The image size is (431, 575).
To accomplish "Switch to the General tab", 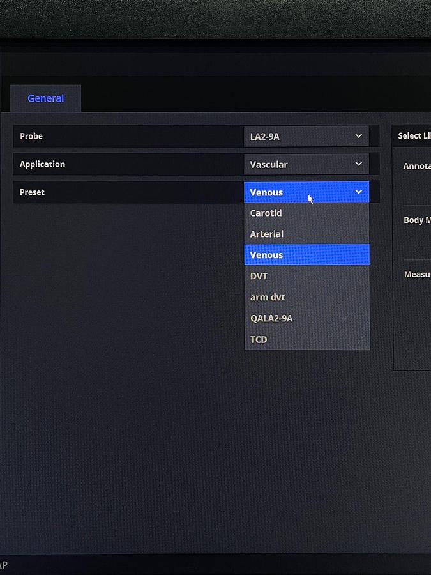I will click(x=45, y=98).
